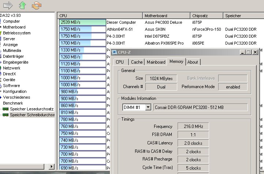Image resolution: width=264 pixels, height=174 pixels.
Task: Select Betriebssystem in the sidebar
Action: pos(17,33)
